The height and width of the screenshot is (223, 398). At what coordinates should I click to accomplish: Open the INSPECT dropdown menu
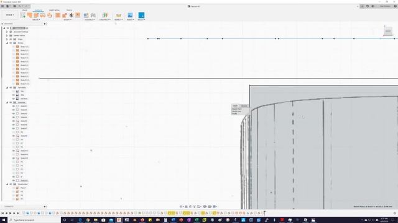tap(118, 20)
